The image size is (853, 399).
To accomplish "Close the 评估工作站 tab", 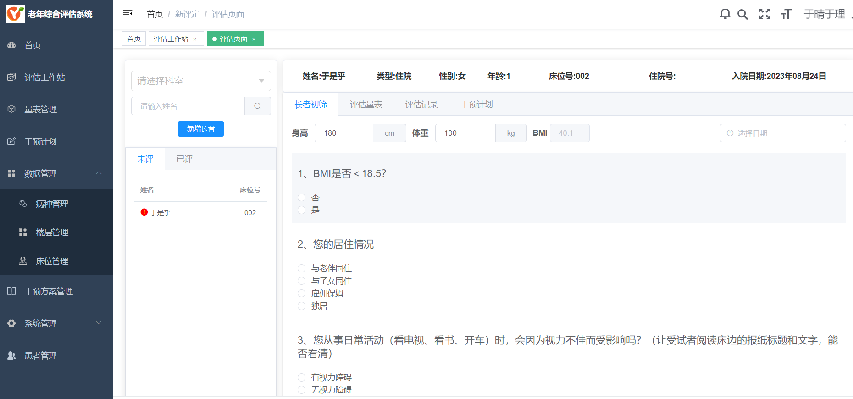I will [195, 39].
